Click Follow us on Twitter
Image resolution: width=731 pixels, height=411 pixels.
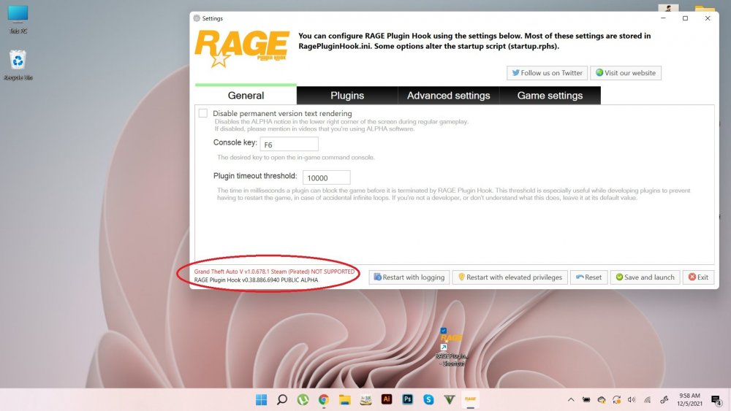click(x=547, y=73)
